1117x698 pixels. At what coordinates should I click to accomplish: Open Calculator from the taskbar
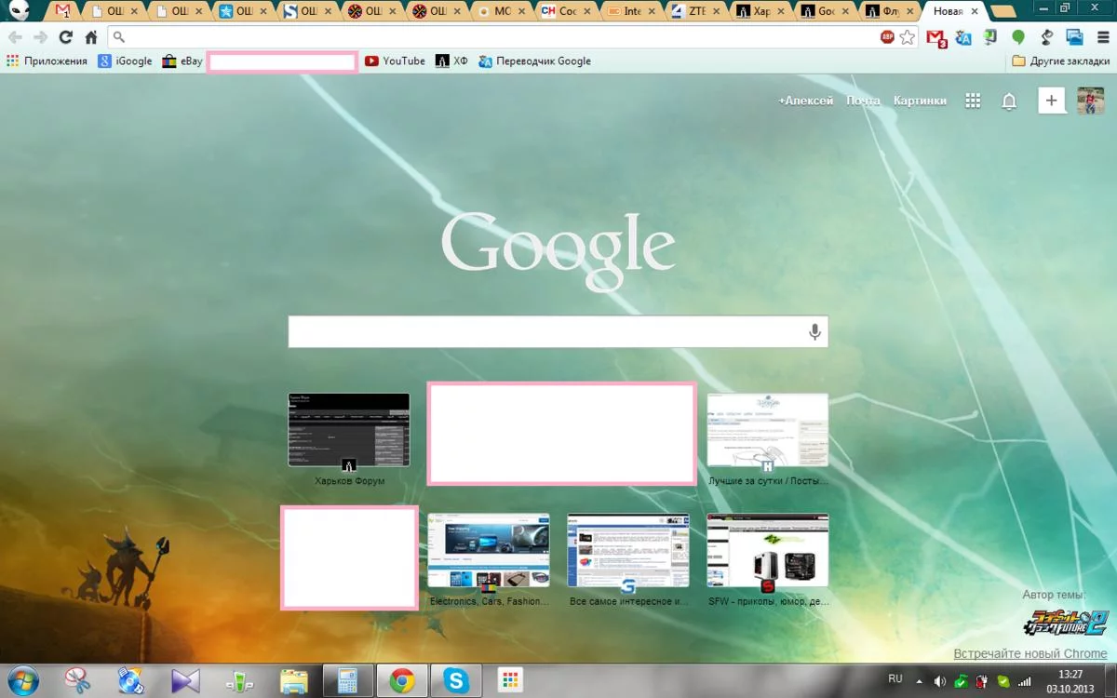[348, 681]
